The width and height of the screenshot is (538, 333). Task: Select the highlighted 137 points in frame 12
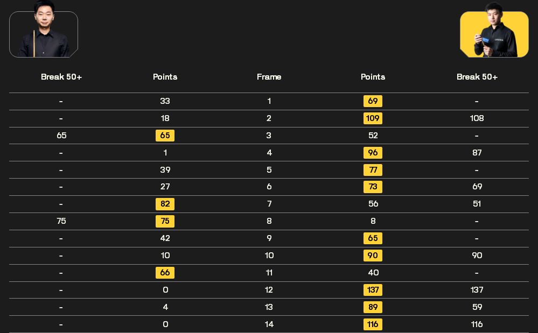(373, 290)
